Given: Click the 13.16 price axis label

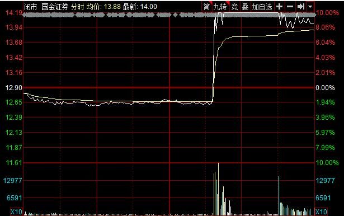Looking at the screenshot, I should 14,72.
